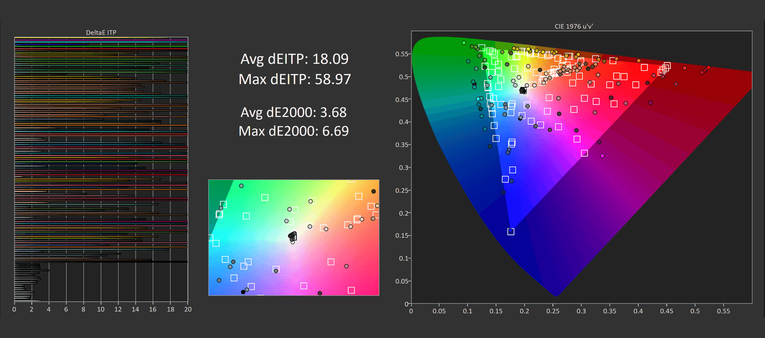Click the black circle at inset top-right corner
The height and width of the screenshot is (338, 765).
coord(373,191)
